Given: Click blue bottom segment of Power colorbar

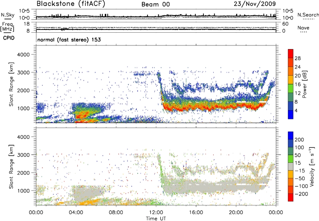Looking at the screenshot, I should [x=291, y=114].
